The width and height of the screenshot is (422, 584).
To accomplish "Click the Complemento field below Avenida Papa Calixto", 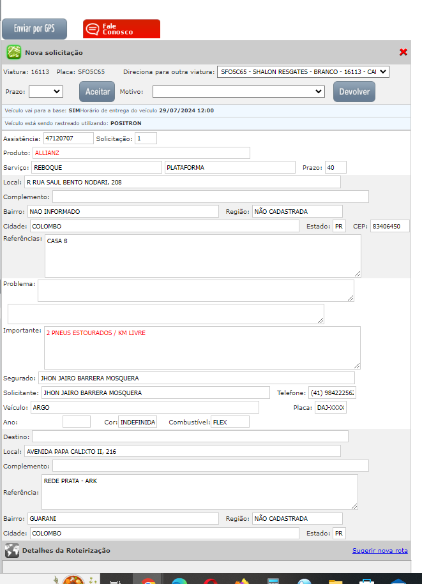I will point(211,466).
